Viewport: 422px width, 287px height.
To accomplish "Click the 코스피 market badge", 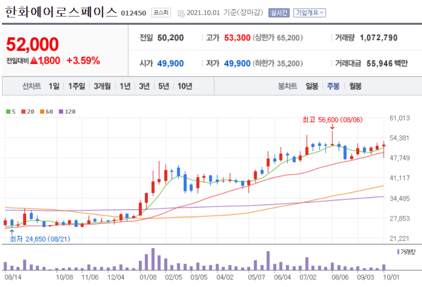I will pyautogui.click(x=161, y=13).
